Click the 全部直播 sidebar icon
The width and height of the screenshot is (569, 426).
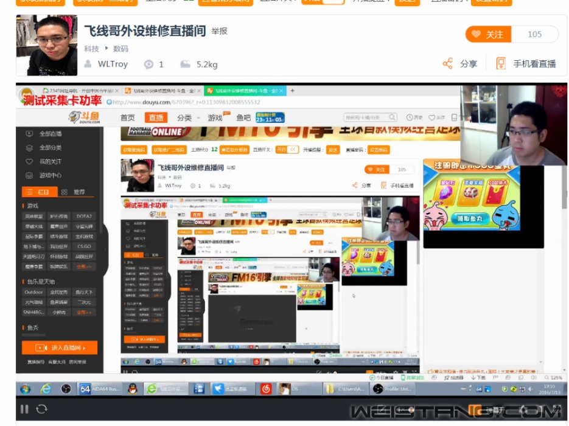click(x=29, y=134)
